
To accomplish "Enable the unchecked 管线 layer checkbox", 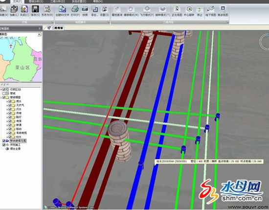I will coord(4,93).
